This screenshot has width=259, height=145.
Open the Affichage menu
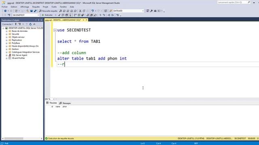[x=25, y=7]
